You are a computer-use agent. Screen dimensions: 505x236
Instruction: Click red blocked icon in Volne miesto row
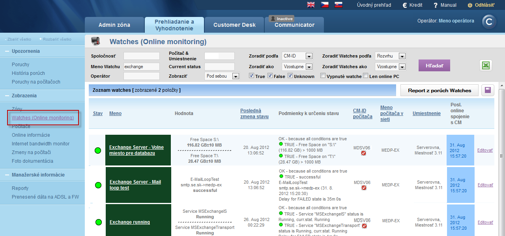[x=363, y=153]
